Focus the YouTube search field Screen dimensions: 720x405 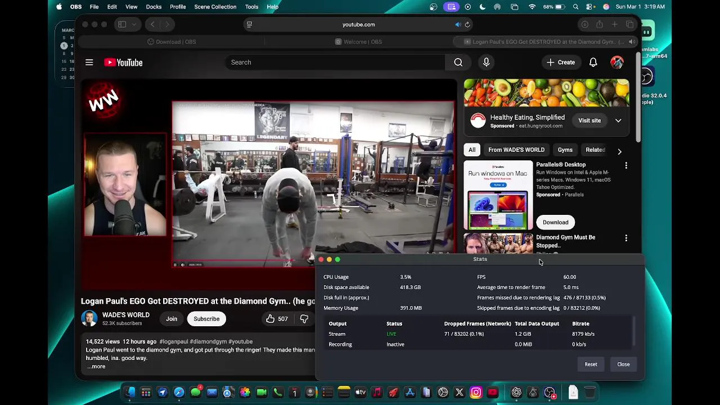coord(335,62)
